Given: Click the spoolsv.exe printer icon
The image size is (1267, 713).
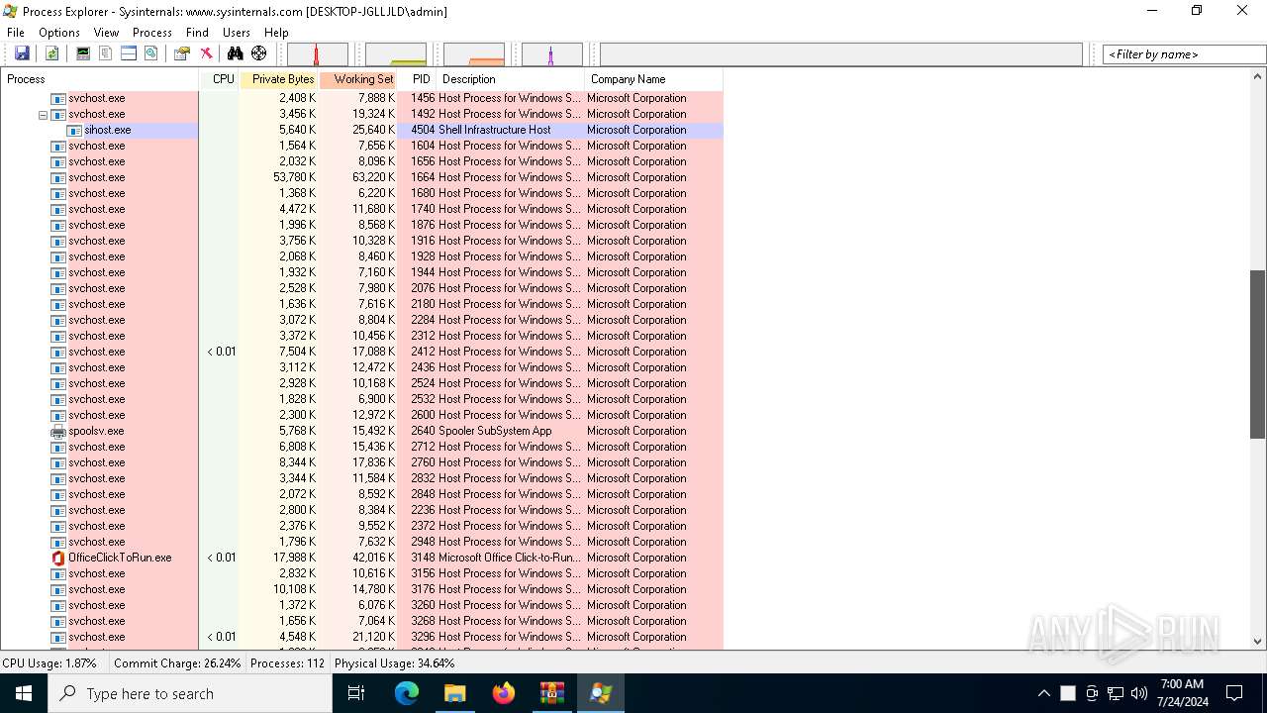Looking at the screenshot, I should pyautogui.click(x=58, y=431).
